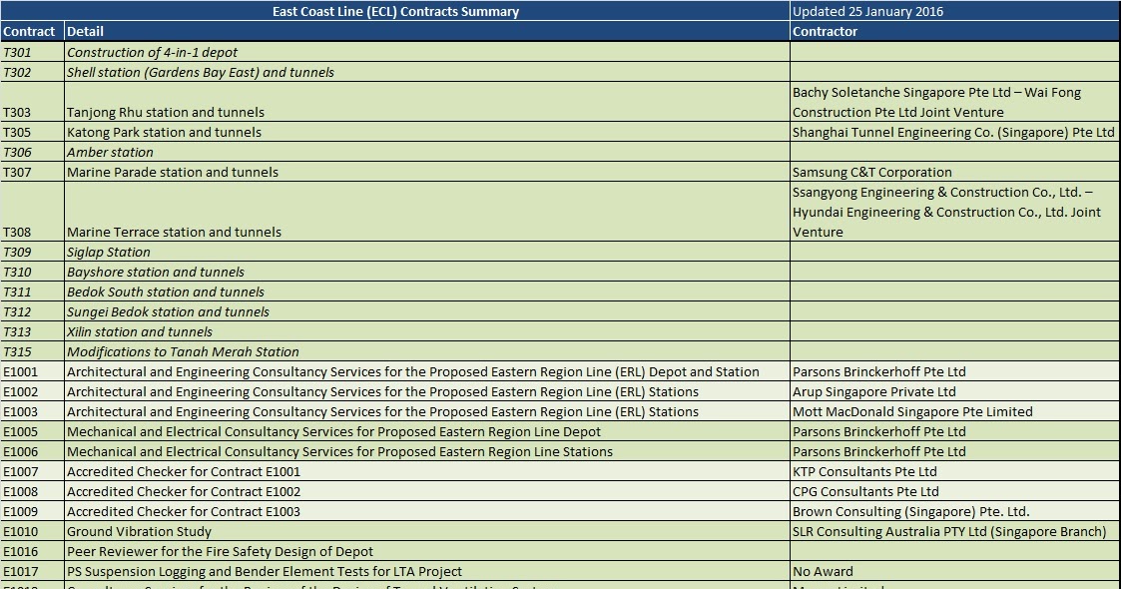Viewport: 1121px width, 589px height.
Task: Select the 'Contract' column header
Action: click(x=32, y=32)
